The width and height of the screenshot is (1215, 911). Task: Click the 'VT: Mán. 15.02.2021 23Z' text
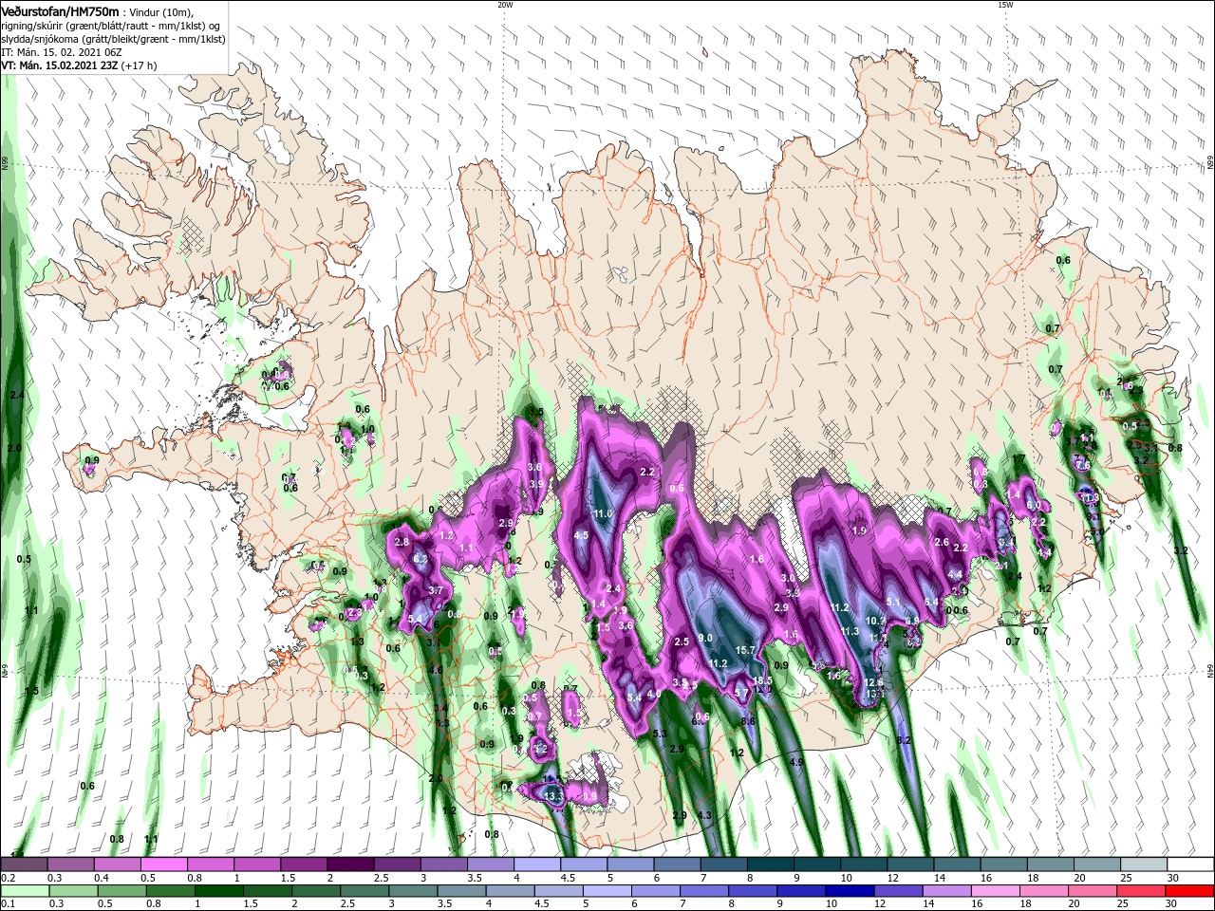(x=59, y=65)
